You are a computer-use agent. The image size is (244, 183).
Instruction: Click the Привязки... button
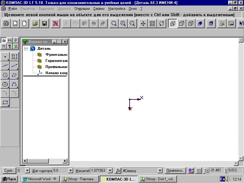(x=175, y=171)
